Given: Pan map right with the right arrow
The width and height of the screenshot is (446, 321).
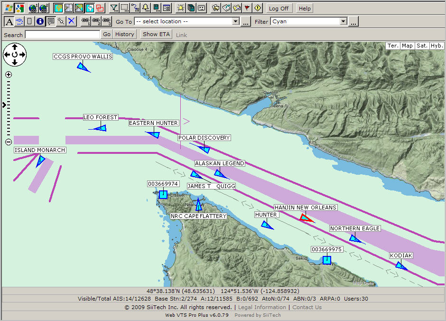Looking at the screenshot, I should [x=22, y=55].
